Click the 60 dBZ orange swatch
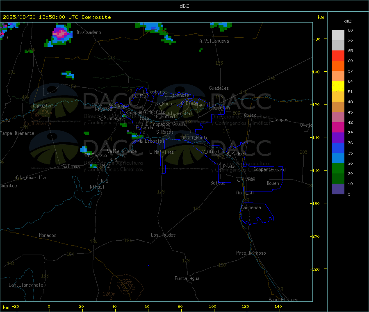 [338, 66]
